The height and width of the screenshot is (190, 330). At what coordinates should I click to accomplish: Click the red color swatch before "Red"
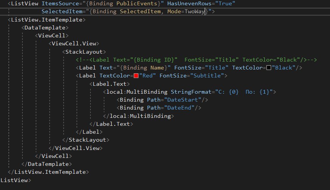click(136, 76)
